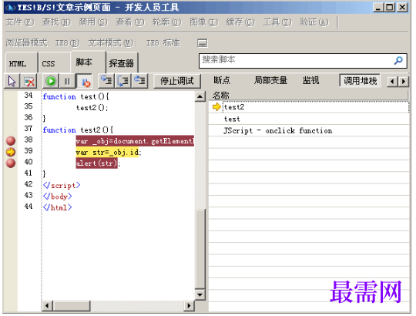The height and width of the screenshot is (316, 416).
Task: Click the alert(str) statement
Action: tap(97, 163)
